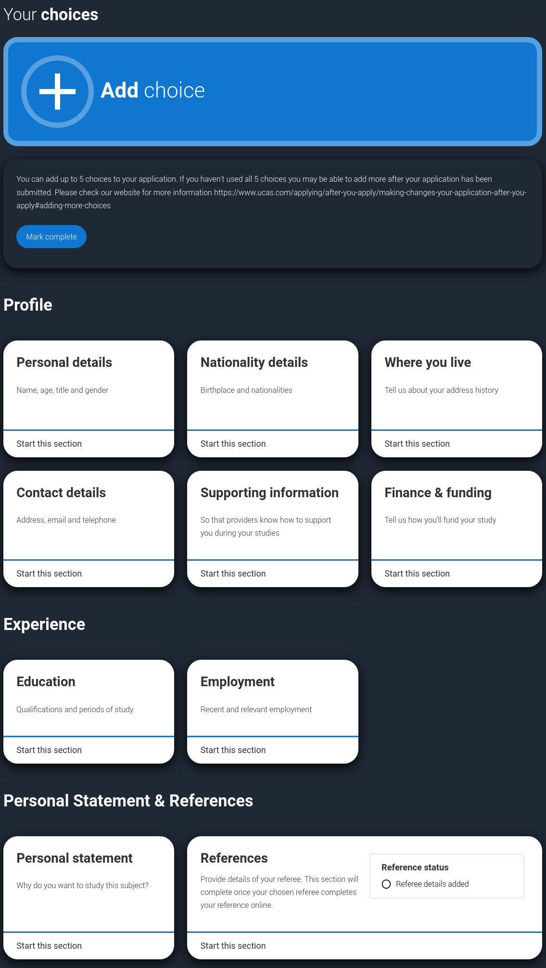546x968 pixels.
Task: Start the Nationality details section
Action: point(233,444)
